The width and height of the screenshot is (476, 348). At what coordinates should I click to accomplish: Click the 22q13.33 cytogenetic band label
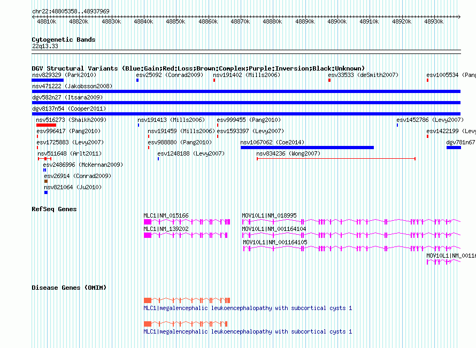45,47
